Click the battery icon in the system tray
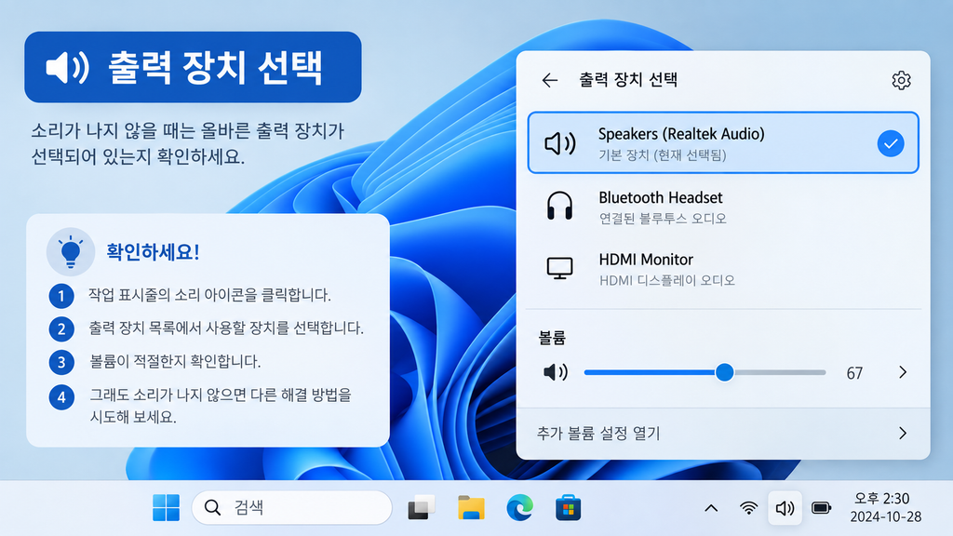Screen dimensions: 953x536 [x=821, y=507]
